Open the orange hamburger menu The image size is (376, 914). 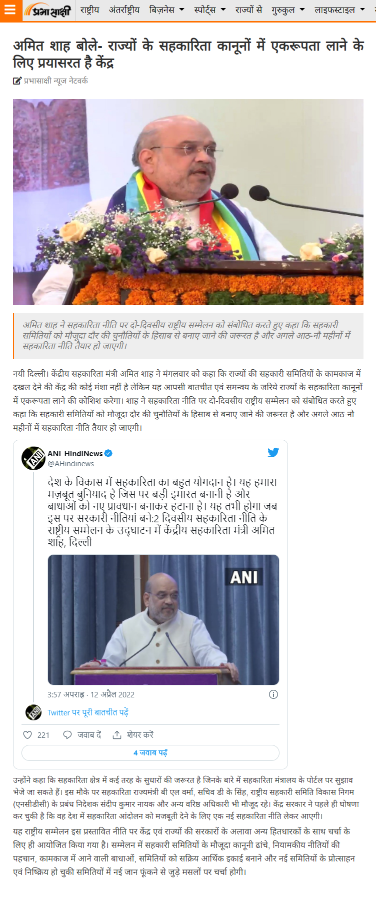10,10
